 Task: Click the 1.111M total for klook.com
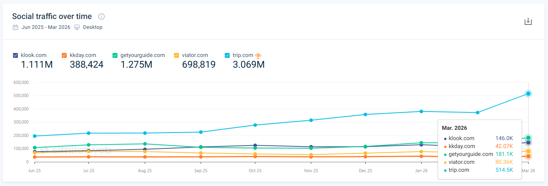tap(36, 65)
